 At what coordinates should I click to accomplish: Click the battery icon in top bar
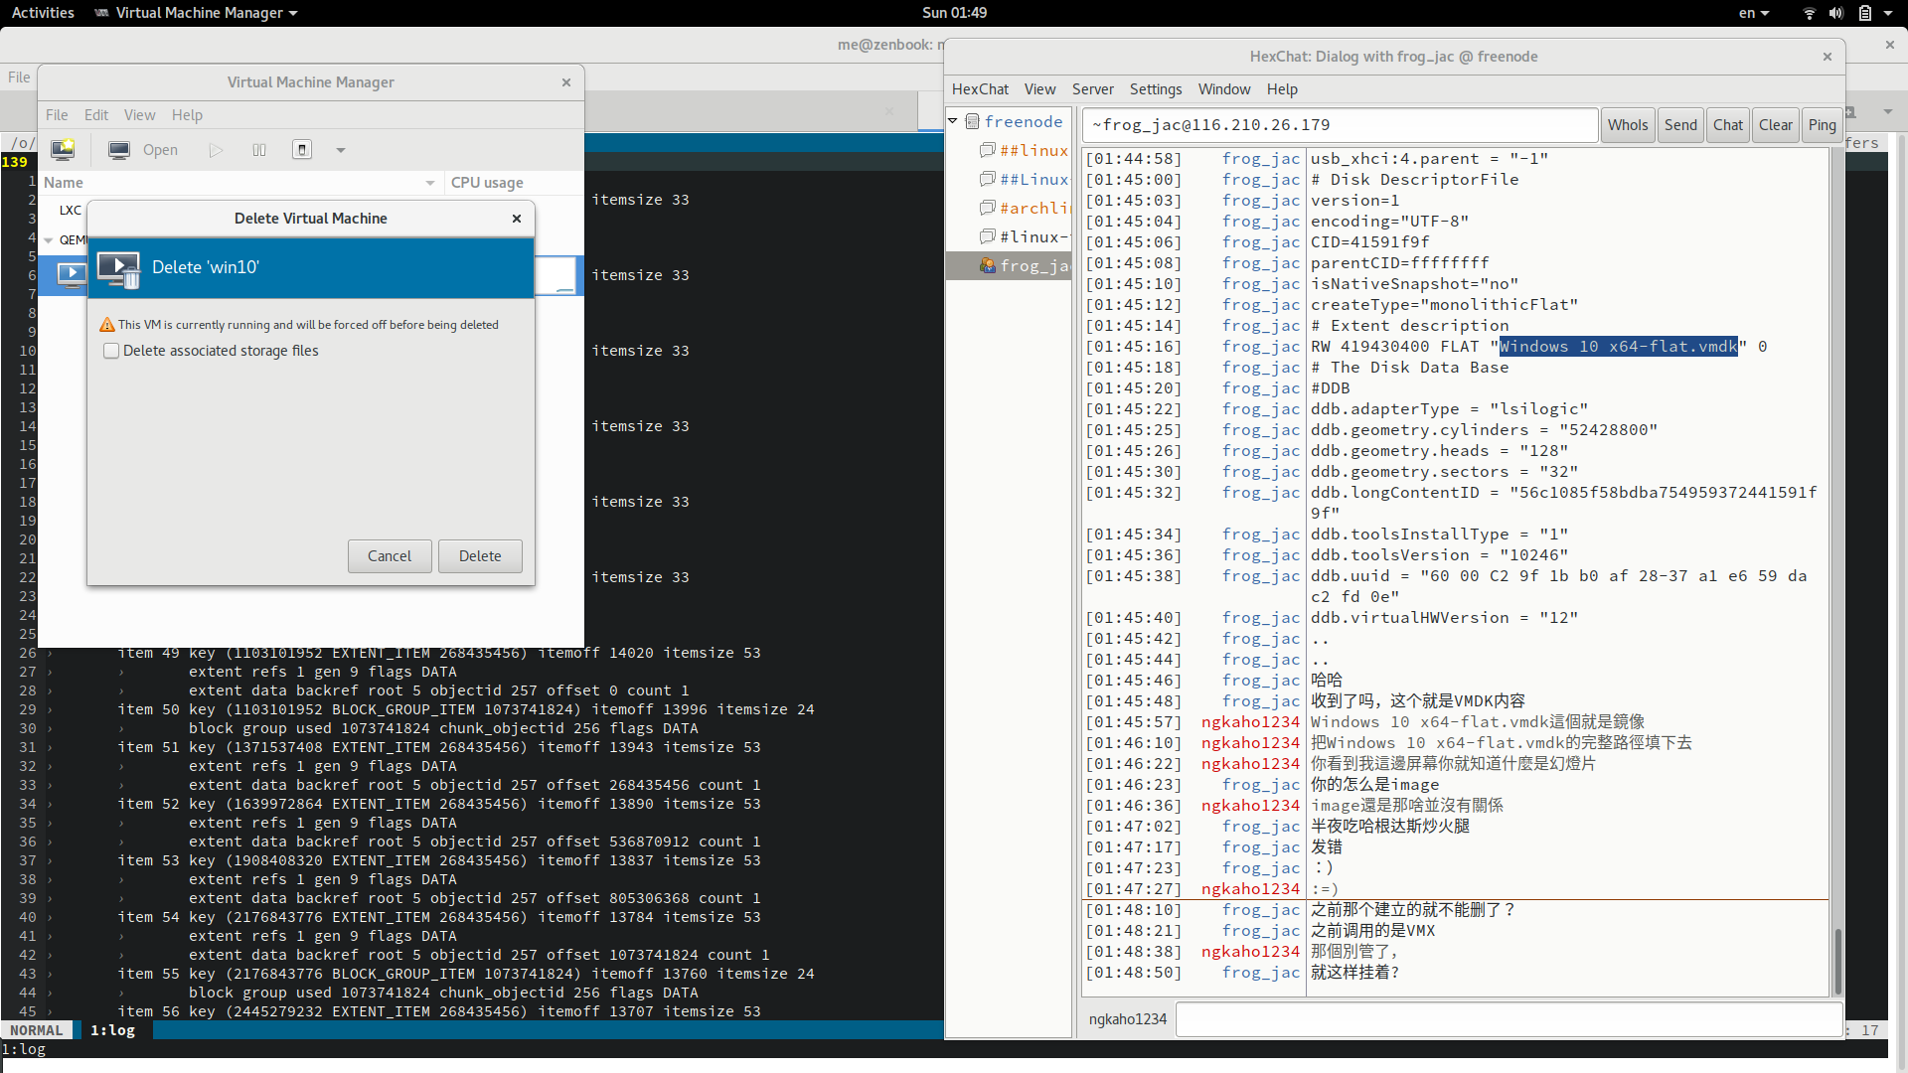coord(1865,13)
